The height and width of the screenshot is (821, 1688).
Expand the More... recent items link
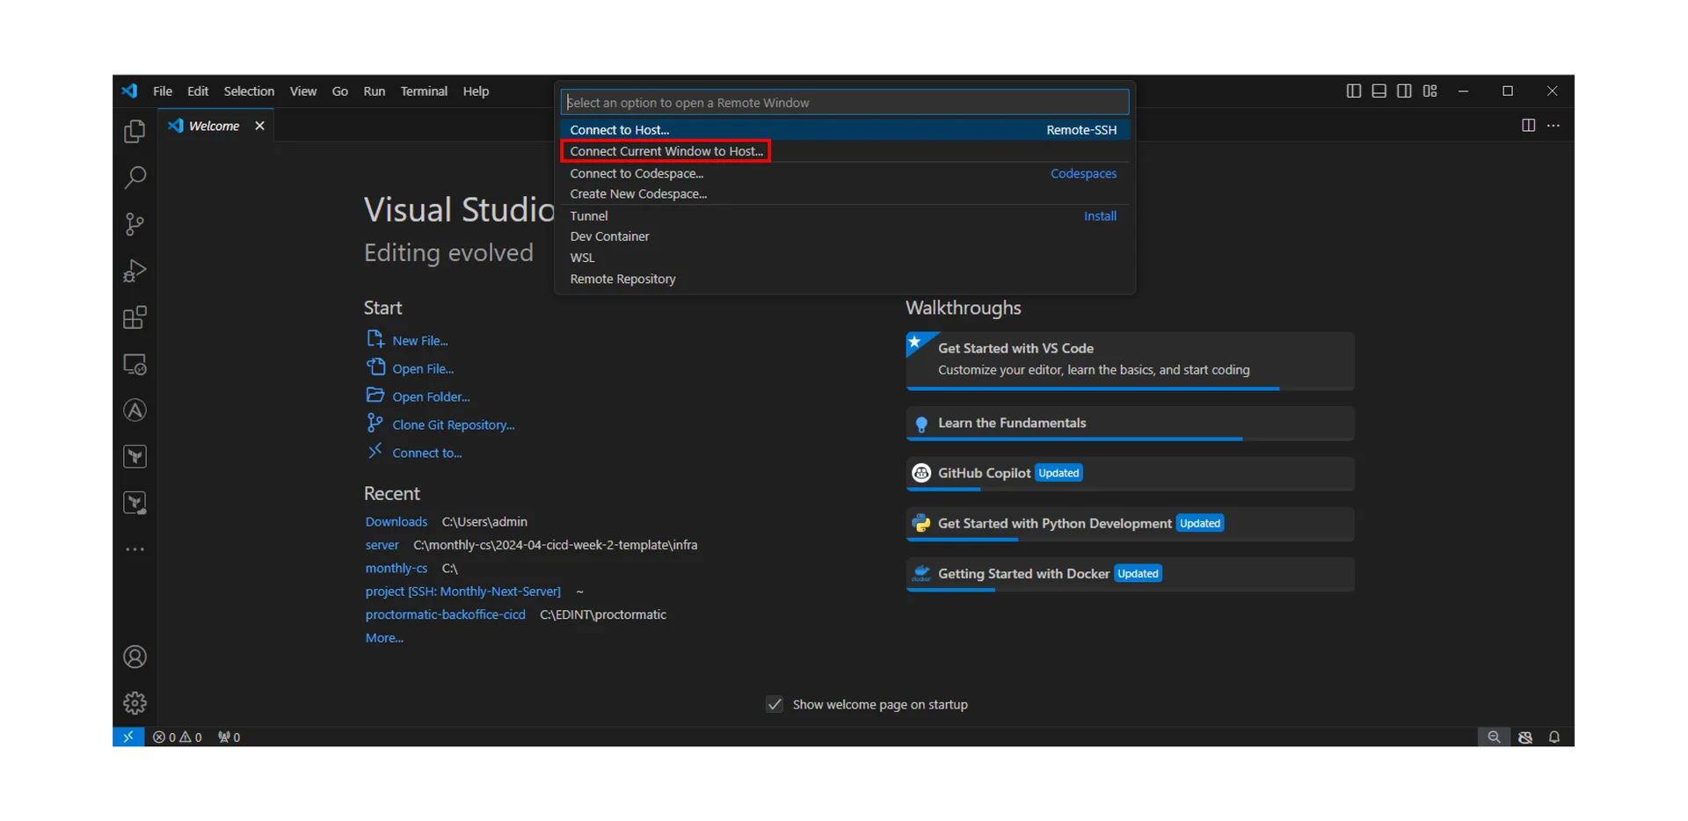(x=384, y=638)
